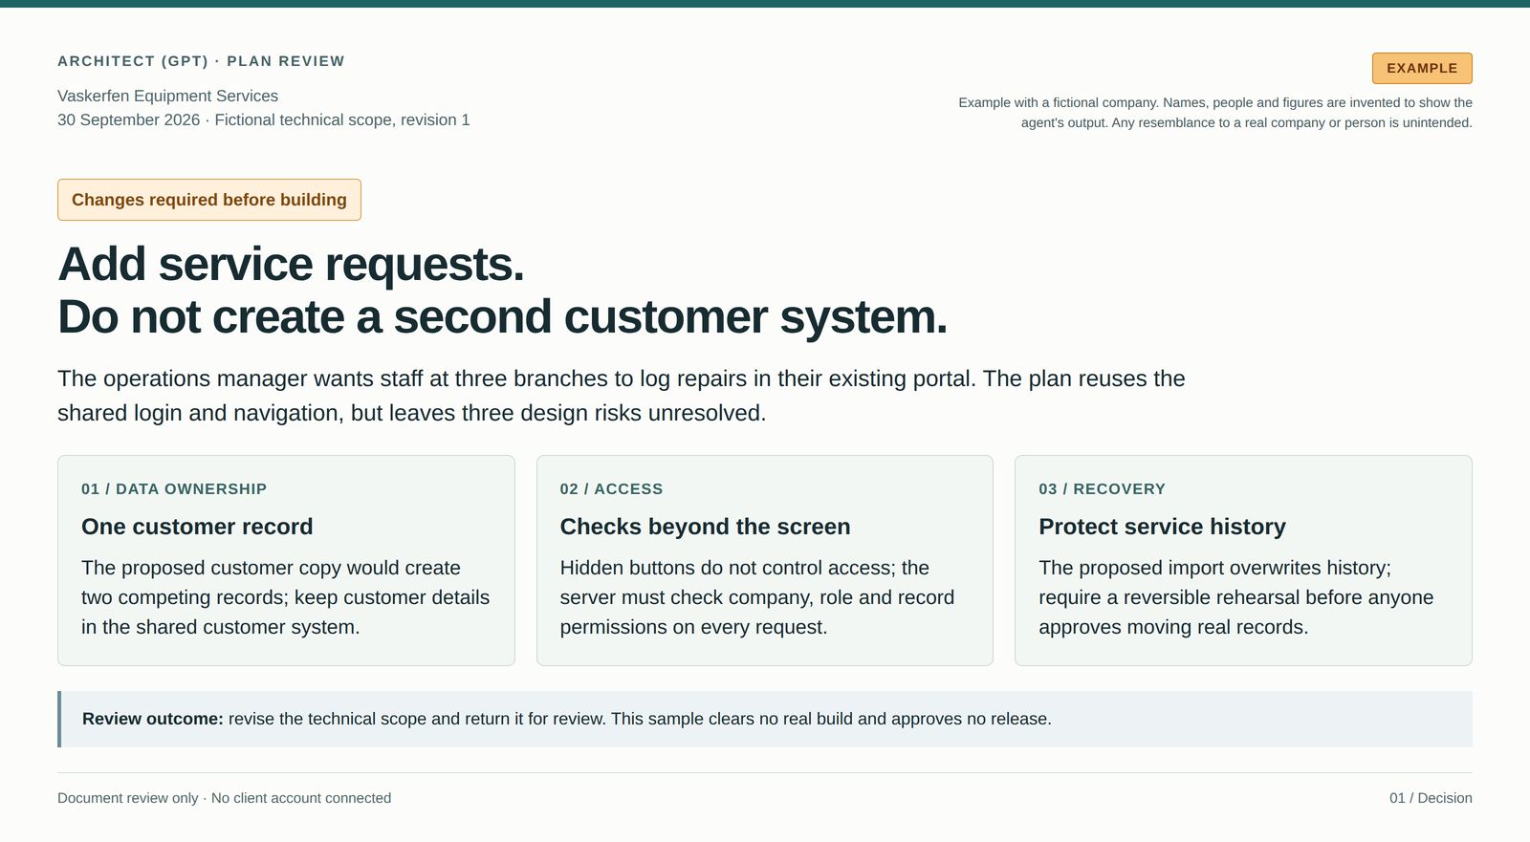1530x842 pixels.
Task: Select the "03 / RECOVERY" card label
Action: click(x=1102, y=489)
